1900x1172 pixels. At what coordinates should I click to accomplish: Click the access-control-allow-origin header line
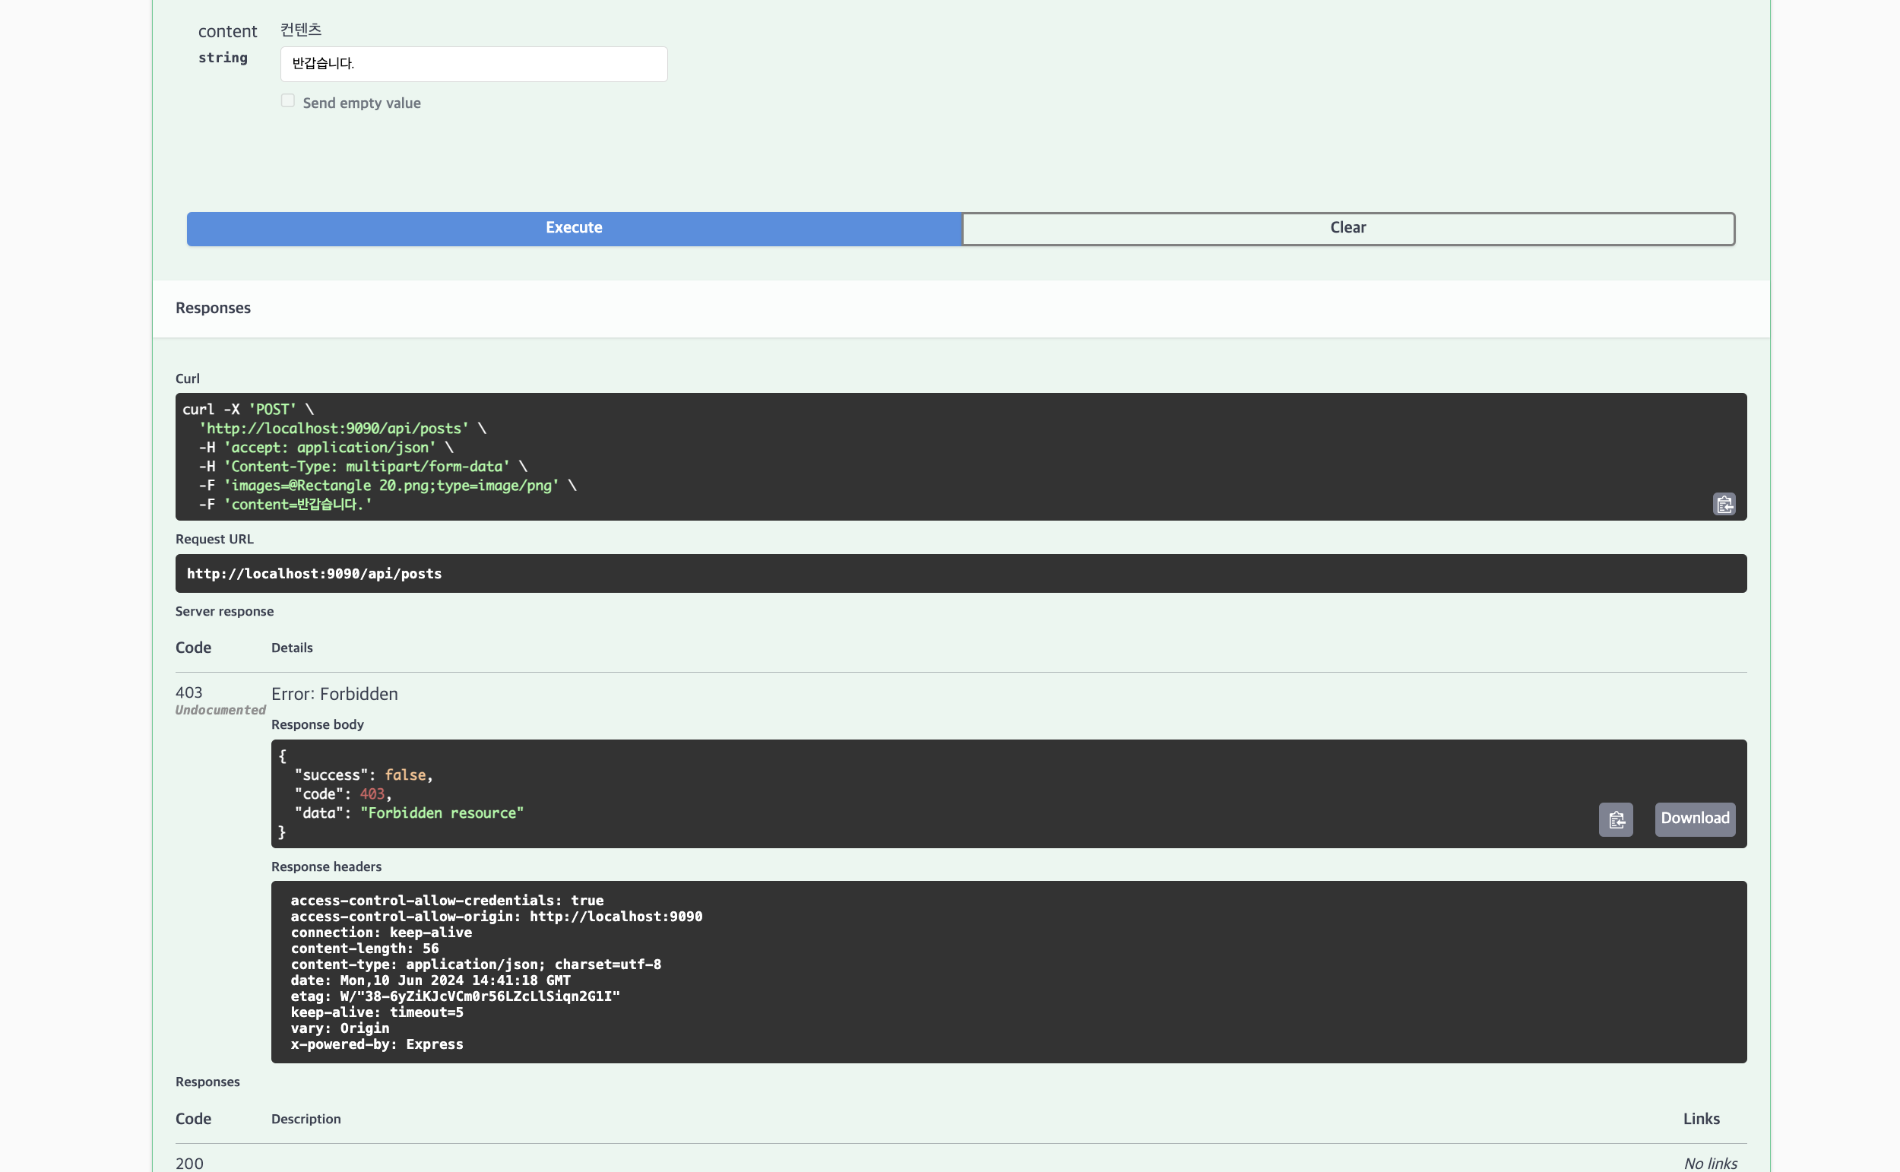(497, 916)
